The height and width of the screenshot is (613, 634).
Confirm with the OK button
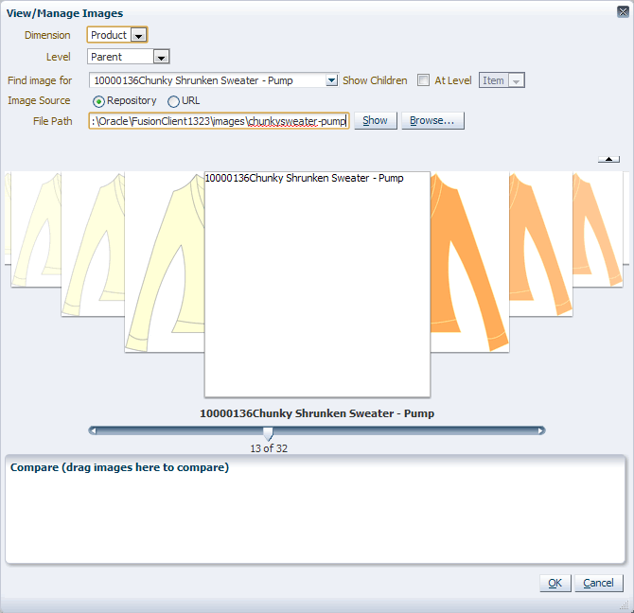[555, 583]
